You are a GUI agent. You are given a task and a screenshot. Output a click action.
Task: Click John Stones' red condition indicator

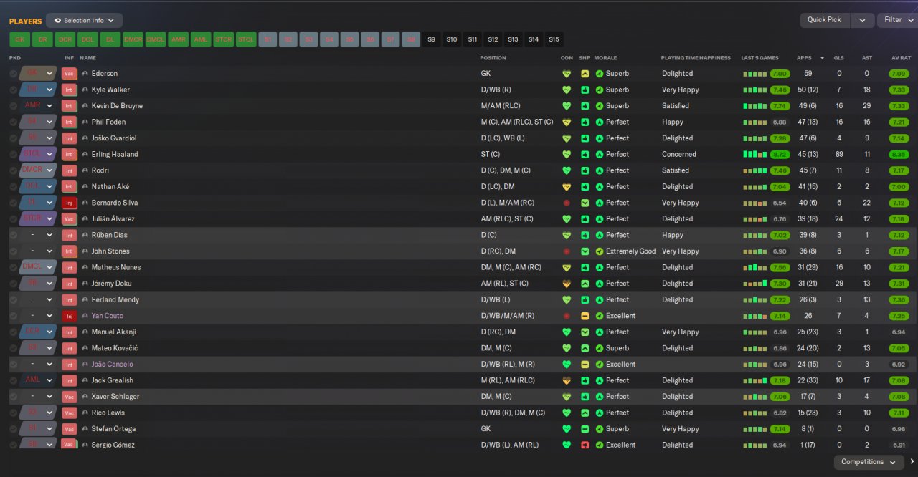coord(567,251)
